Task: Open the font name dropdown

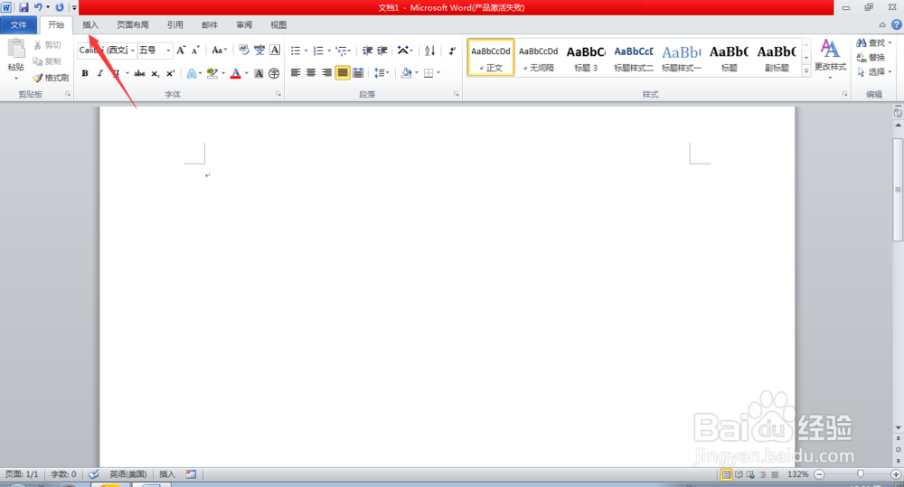Action: click(x=133, y=50)
